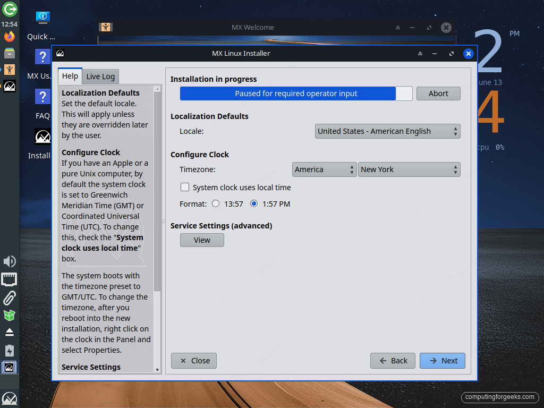Open the Locale dropdown
Screen dimensions: 544x408
tap(387, 131)
